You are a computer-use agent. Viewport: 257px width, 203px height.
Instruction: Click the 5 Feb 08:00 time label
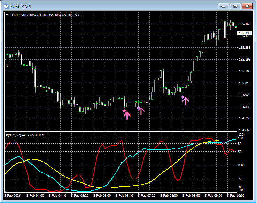coord(169,196)
